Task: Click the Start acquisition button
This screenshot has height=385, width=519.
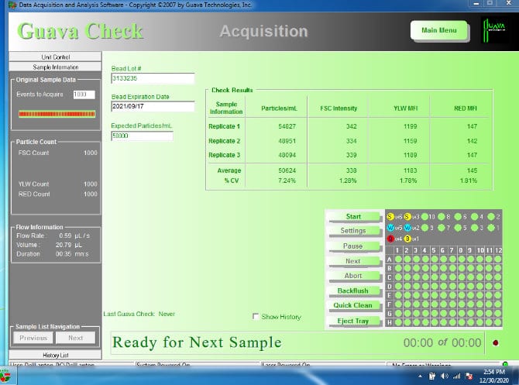Action: pyautogui.click(x=353, y=216)
